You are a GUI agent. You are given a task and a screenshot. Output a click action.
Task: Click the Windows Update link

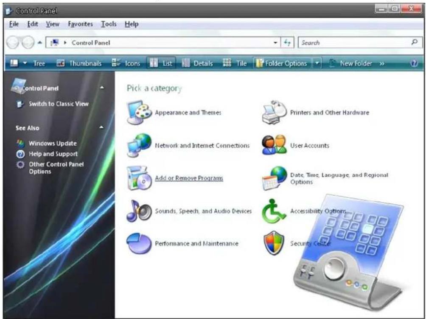[53, 143]
